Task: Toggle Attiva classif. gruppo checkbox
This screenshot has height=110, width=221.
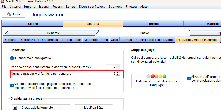Action: [189, 79]
